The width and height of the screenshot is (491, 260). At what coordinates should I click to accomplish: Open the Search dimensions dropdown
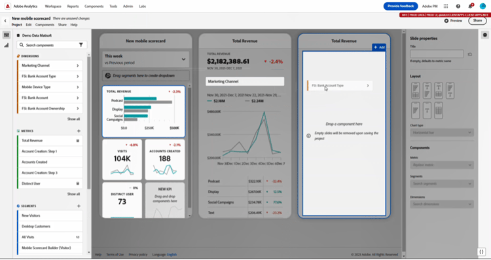point(441,204)
